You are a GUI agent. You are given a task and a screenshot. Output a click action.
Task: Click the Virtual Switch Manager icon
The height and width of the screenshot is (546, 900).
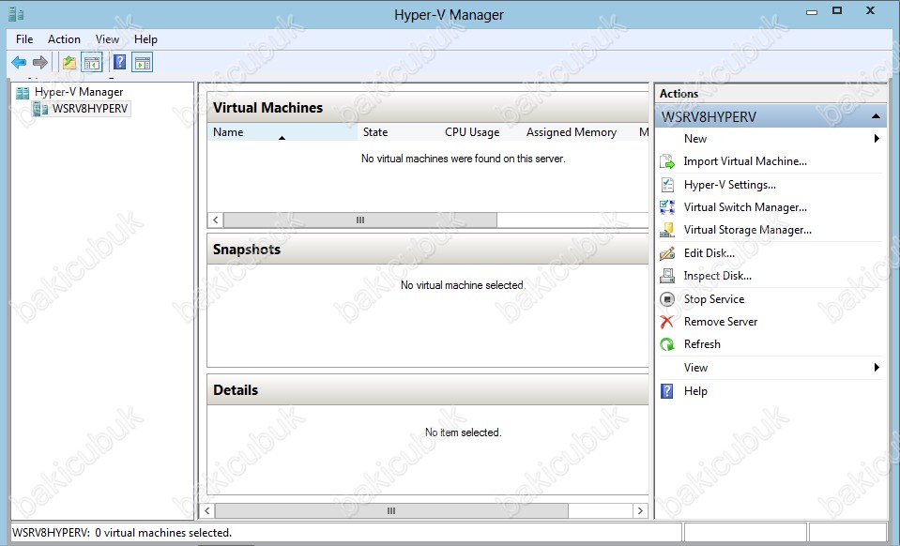pos(667,207)
